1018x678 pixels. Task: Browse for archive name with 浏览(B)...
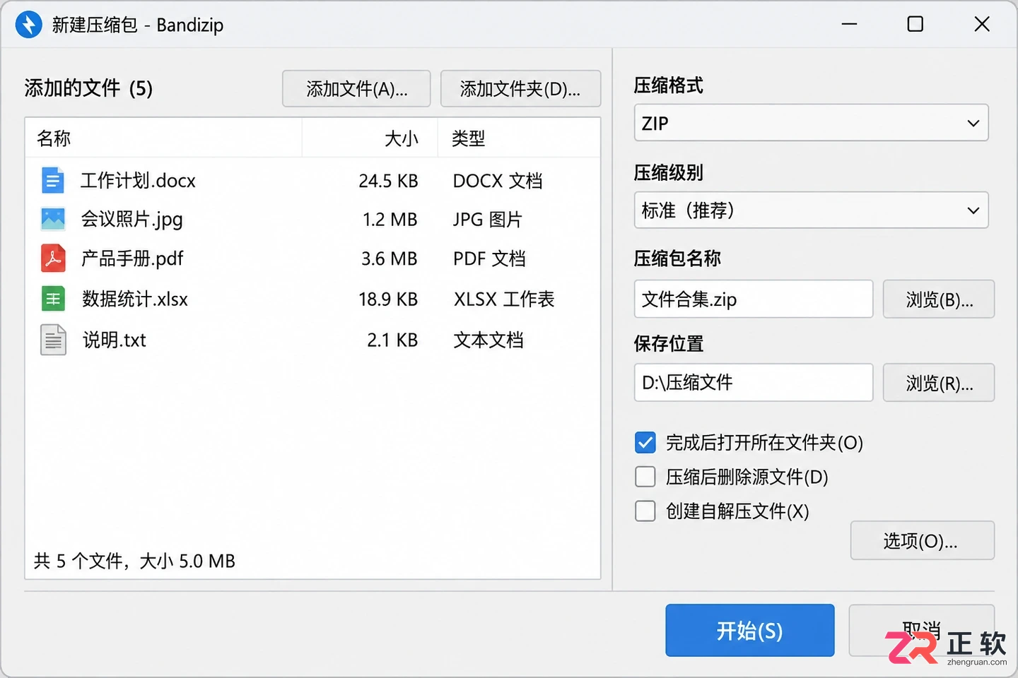[939, 299]
